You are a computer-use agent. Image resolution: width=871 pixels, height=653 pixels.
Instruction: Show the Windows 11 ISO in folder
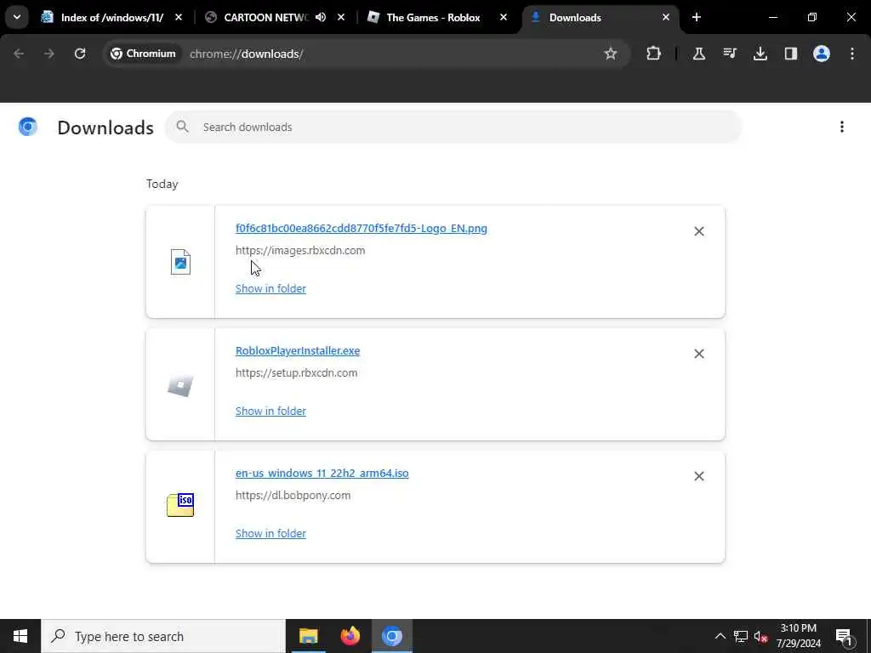[270, 533]
